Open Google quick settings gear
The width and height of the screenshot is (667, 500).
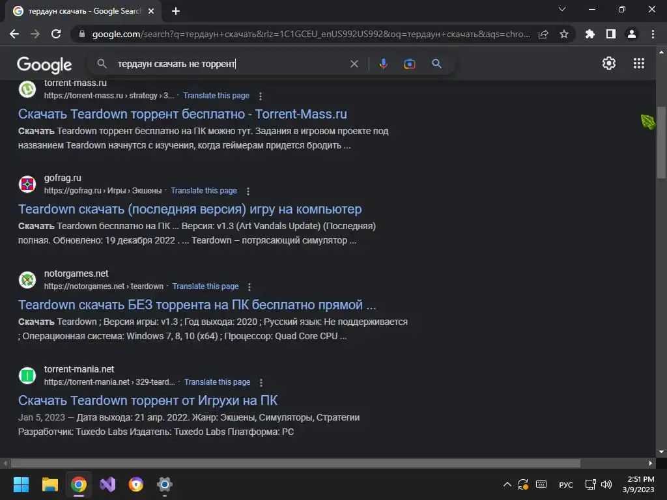click(609, 63)
